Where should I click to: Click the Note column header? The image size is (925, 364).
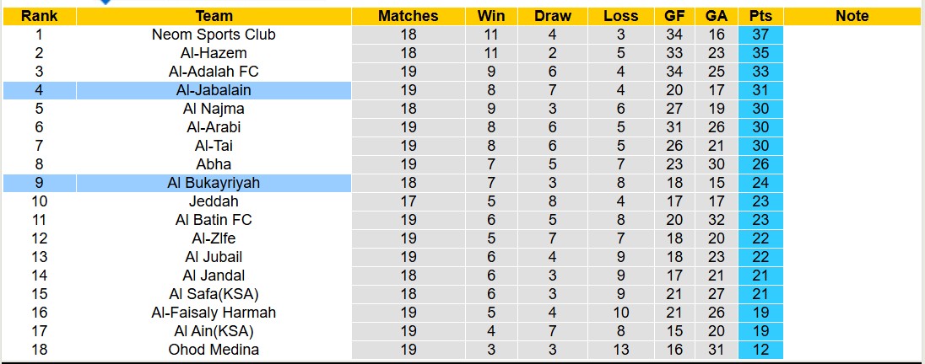[852, 16]
